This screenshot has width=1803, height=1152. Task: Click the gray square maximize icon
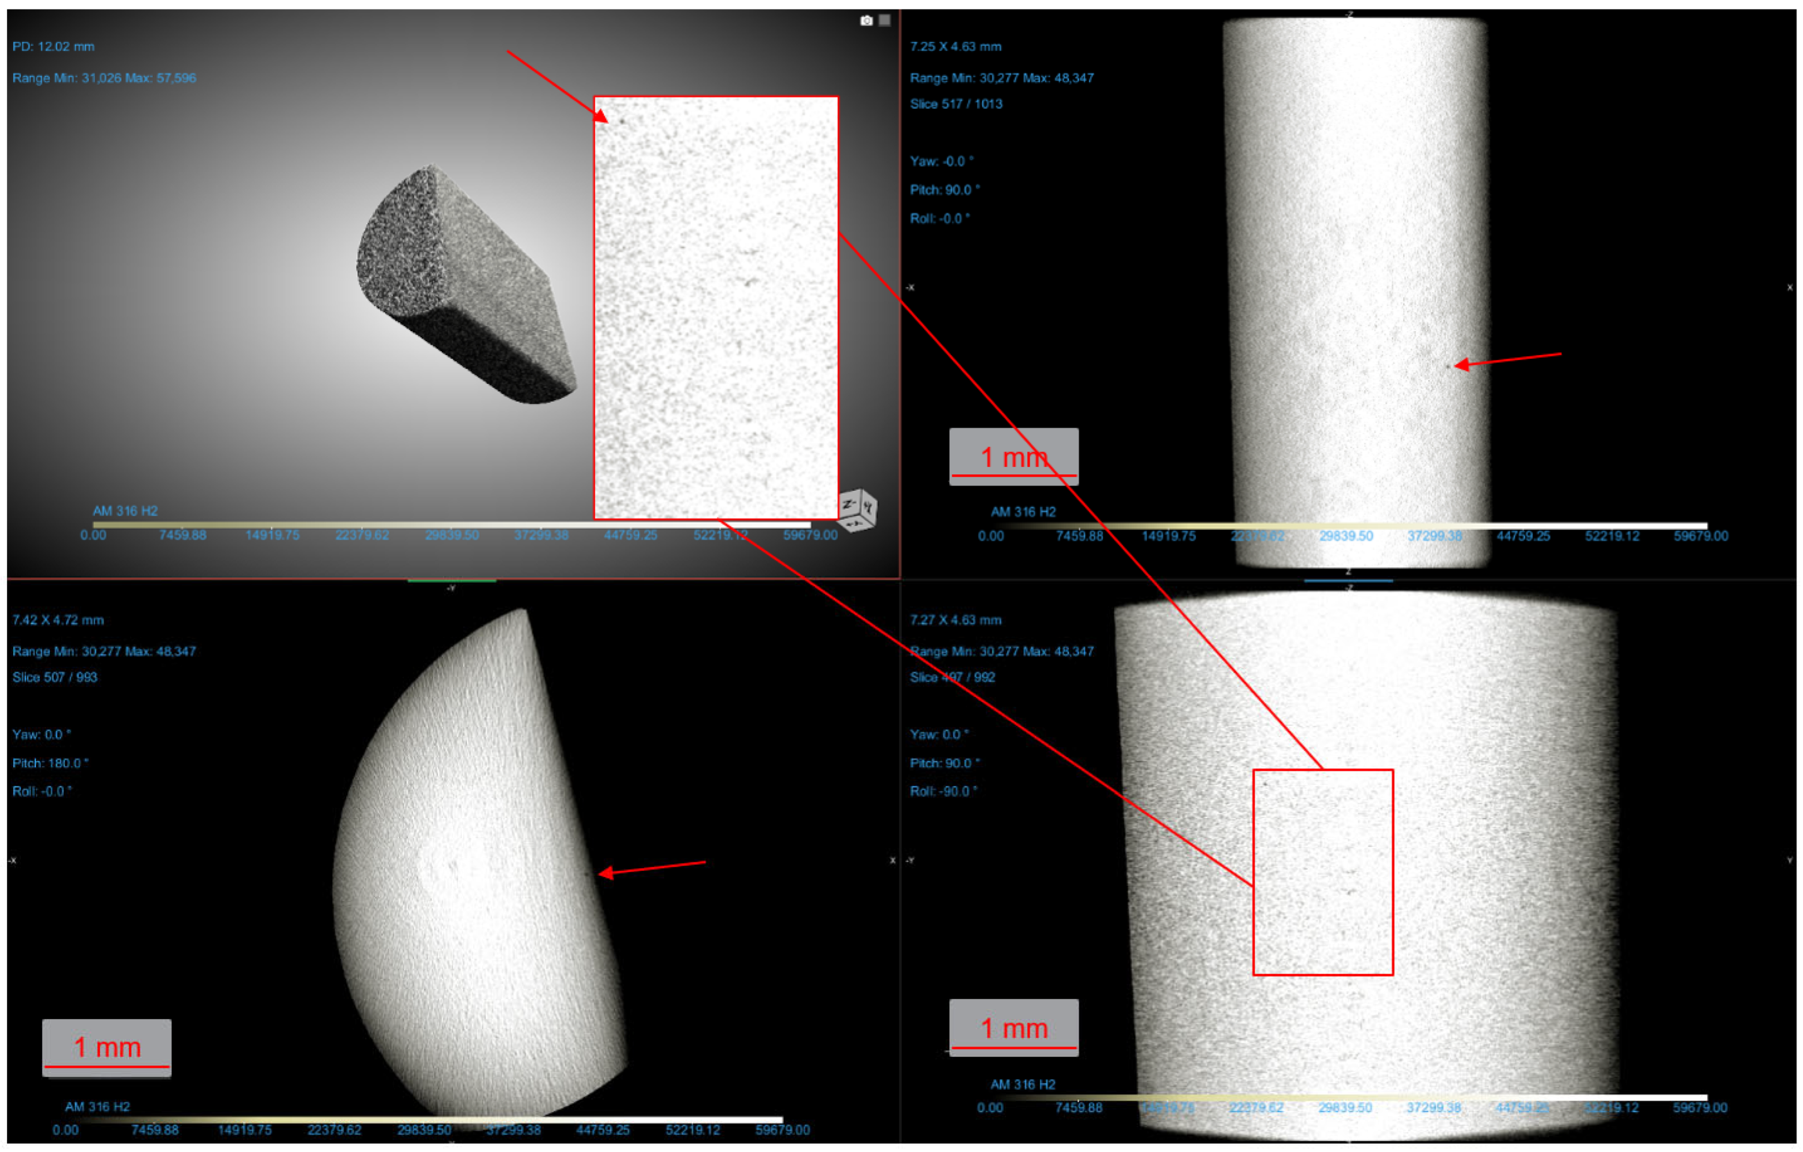click(x=884, y=20)
